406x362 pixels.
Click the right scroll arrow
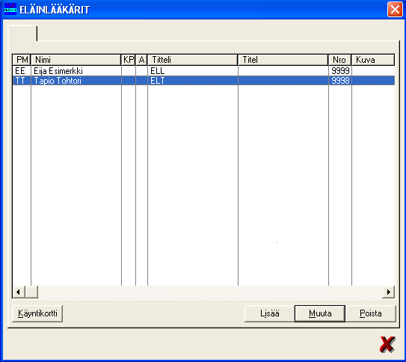point(388,292)
